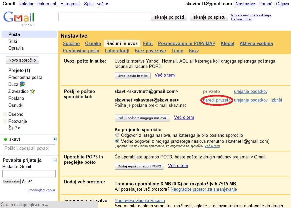The width and height of the screenshot is (291, 208).
Task: Select Odgovori z istega naslova radio option
Action: point(117,135)
